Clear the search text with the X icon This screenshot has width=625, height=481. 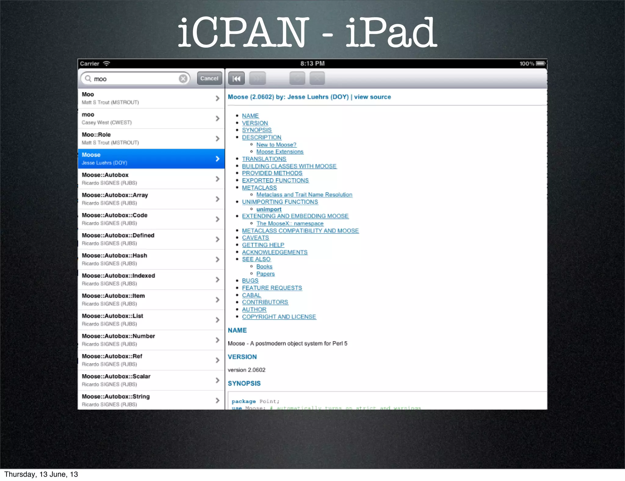click(183, 79)
